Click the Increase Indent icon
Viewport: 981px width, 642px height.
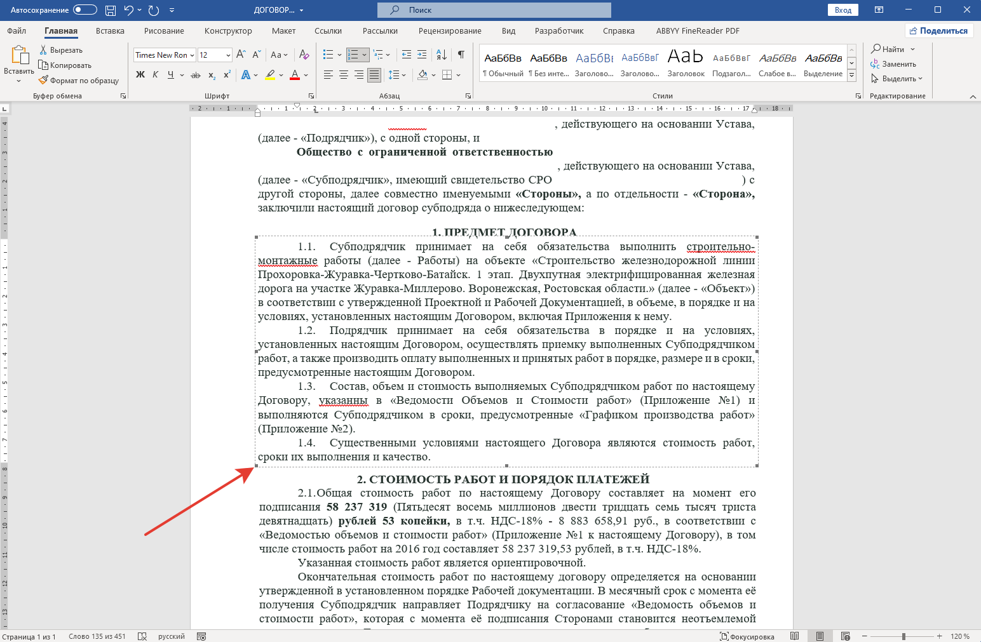(422, 55)
